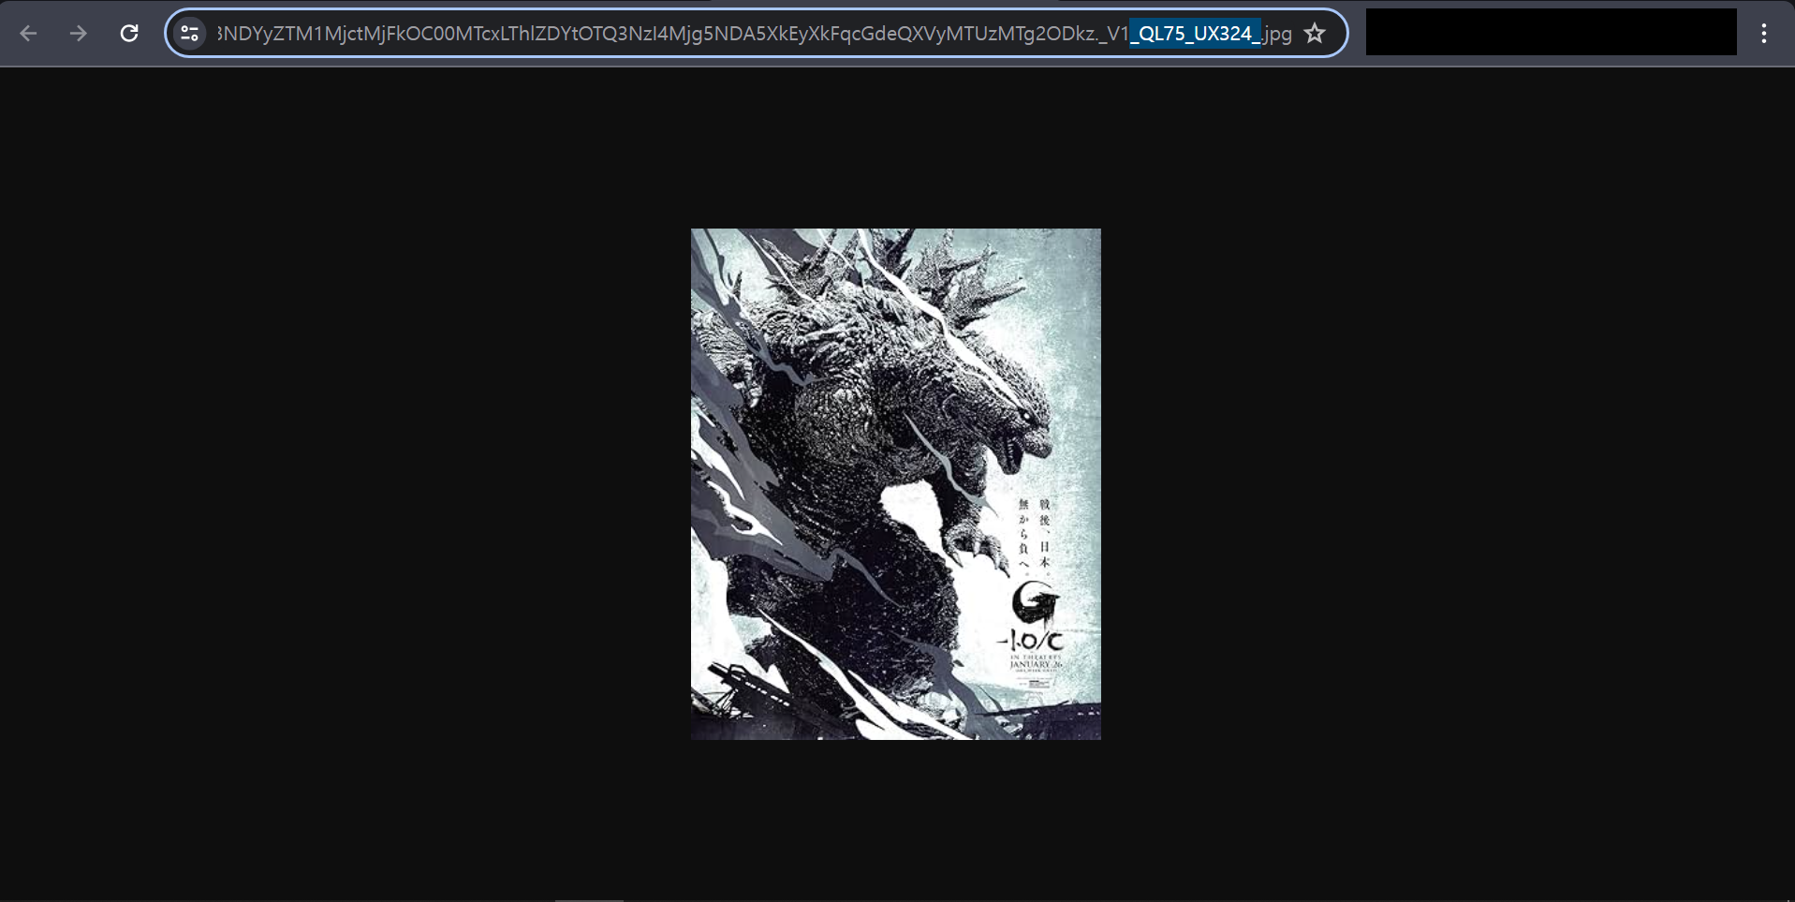Click the forward navigation arrow
Image resolution: width=1795 pixels, height=902 pixels.
pyautogui.click(x=79, y=34)
